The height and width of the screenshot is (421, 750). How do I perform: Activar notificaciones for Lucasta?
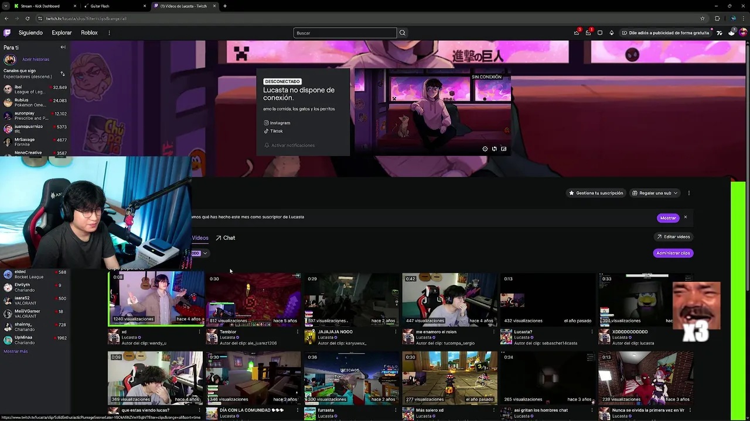point(289,145)
